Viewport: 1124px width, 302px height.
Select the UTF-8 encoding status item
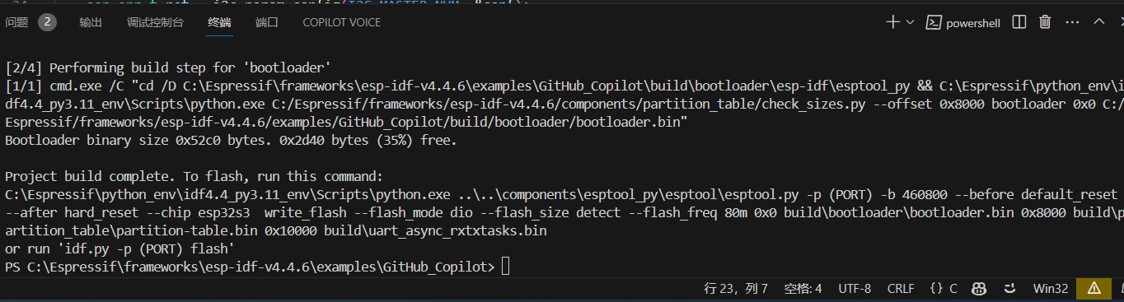(855, 288)
